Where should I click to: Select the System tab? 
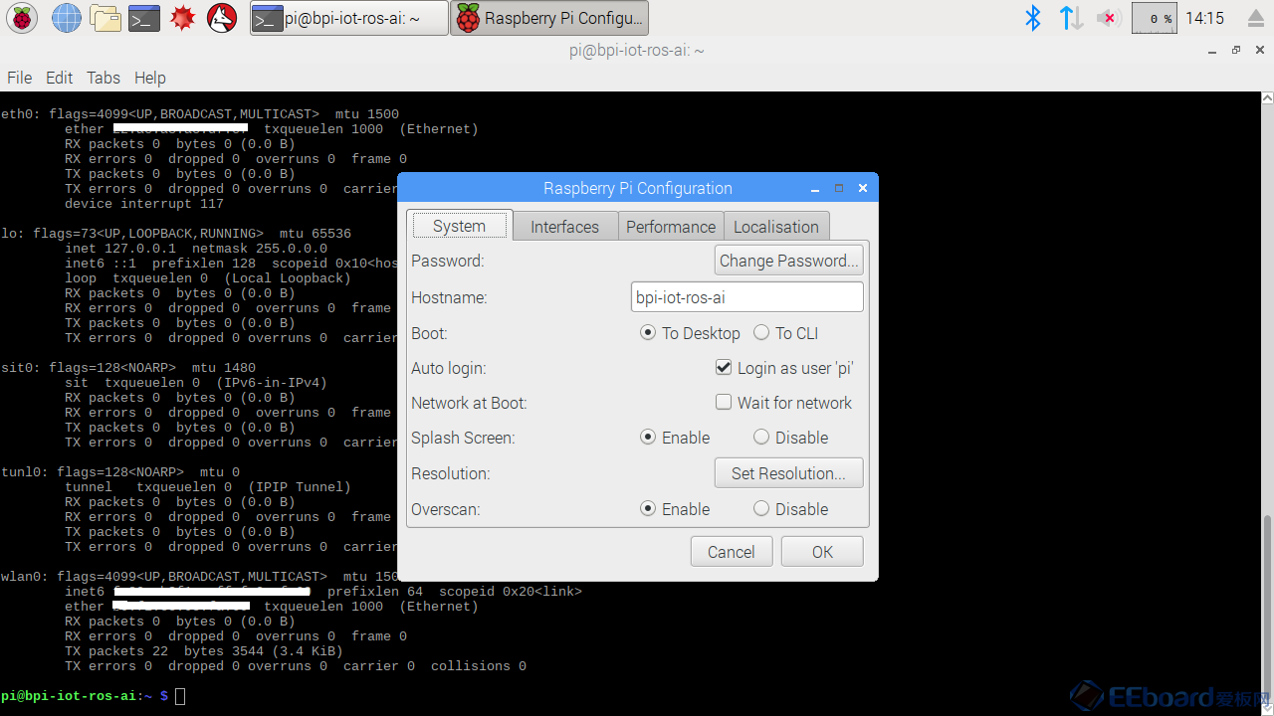pos(460,226)
